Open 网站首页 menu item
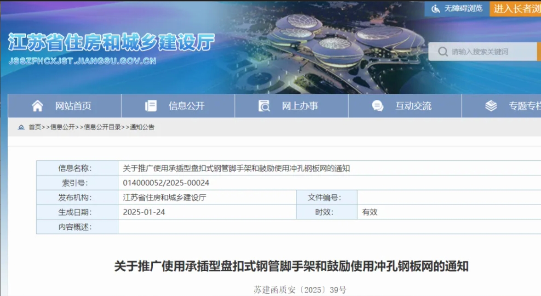This screenshot has width=541, height=296. (x=73, y=106)
